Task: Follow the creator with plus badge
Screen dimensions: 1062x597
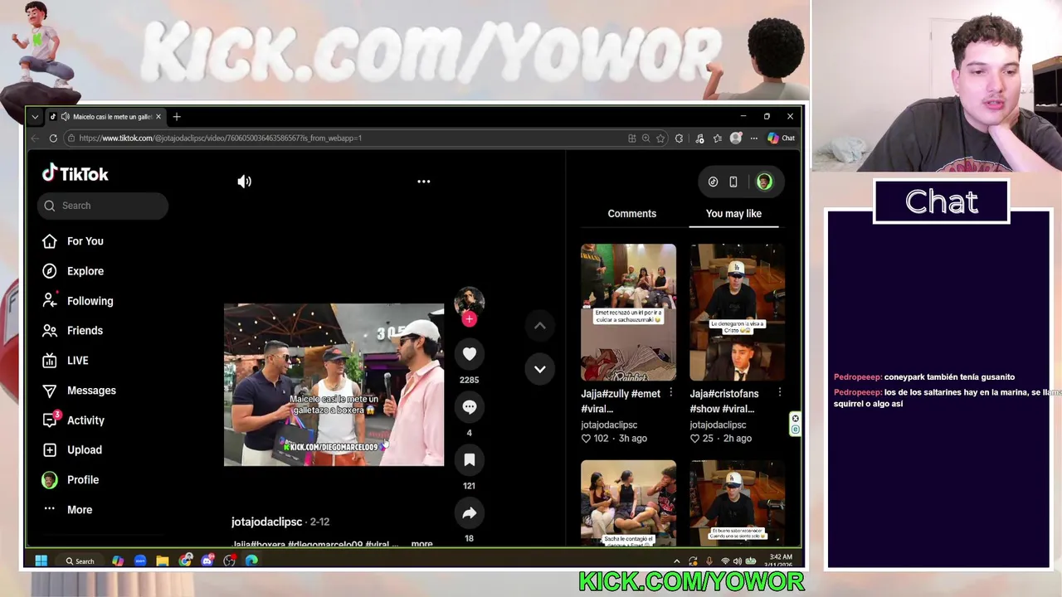Action: [x=470, y=319]
